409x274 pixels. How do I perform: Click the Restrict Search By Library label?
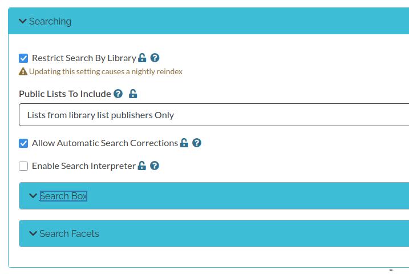(84, 58)
